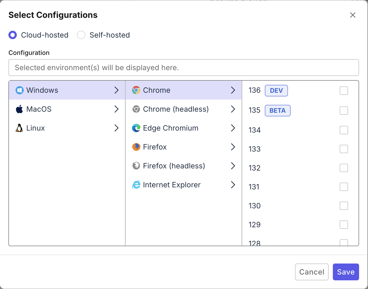Image resolution: width=368 pixels, height=289 pixels.
Task: Click the Configuration input field
Action: [184, 68]
